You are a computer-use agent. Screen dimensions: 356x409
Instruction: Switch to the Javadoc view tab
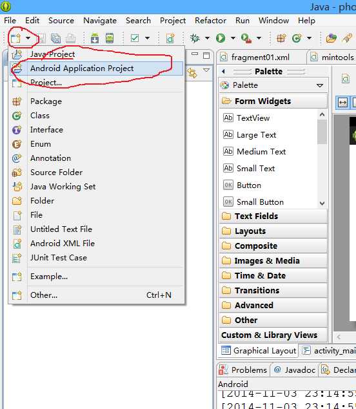pos(295,370)
